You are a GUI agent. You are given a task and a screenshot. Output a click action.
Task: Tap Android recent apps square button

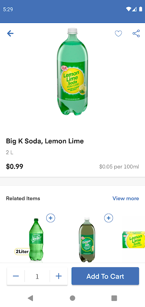pos(114,298)
